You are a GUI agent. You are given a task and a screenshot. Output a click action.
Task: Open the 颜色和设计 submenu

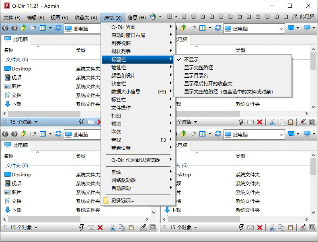(138, 76)
